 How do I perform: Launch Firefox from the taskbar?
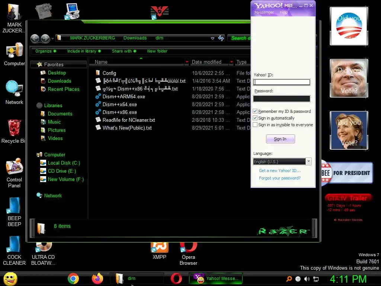97,279
